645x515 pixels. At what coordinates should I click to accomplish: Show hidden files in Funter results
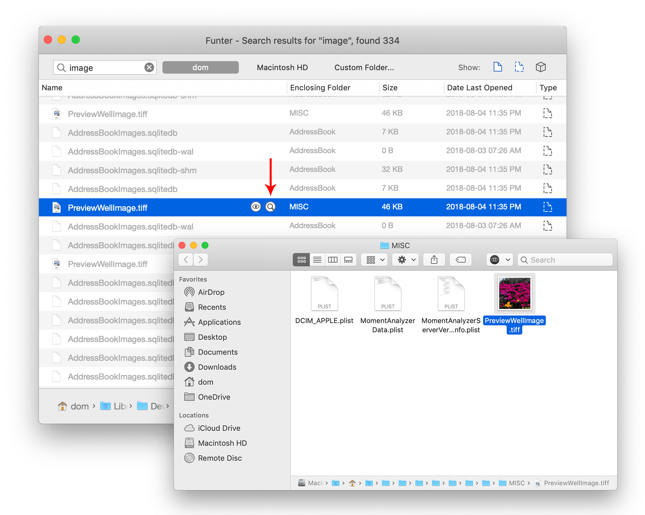coord(519,67)
